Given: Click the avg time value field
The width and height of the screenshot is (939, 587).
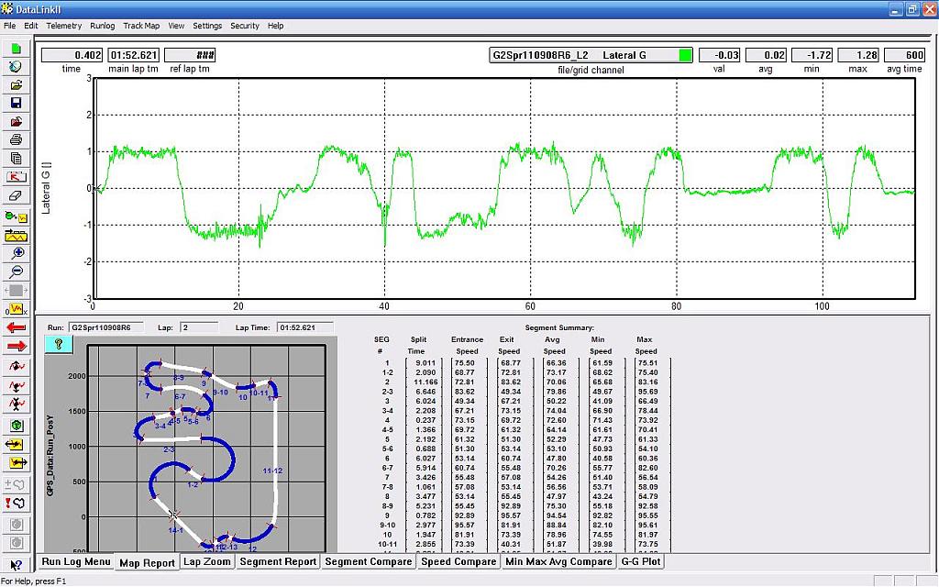Looking at the screenshot, I should 904,55.
